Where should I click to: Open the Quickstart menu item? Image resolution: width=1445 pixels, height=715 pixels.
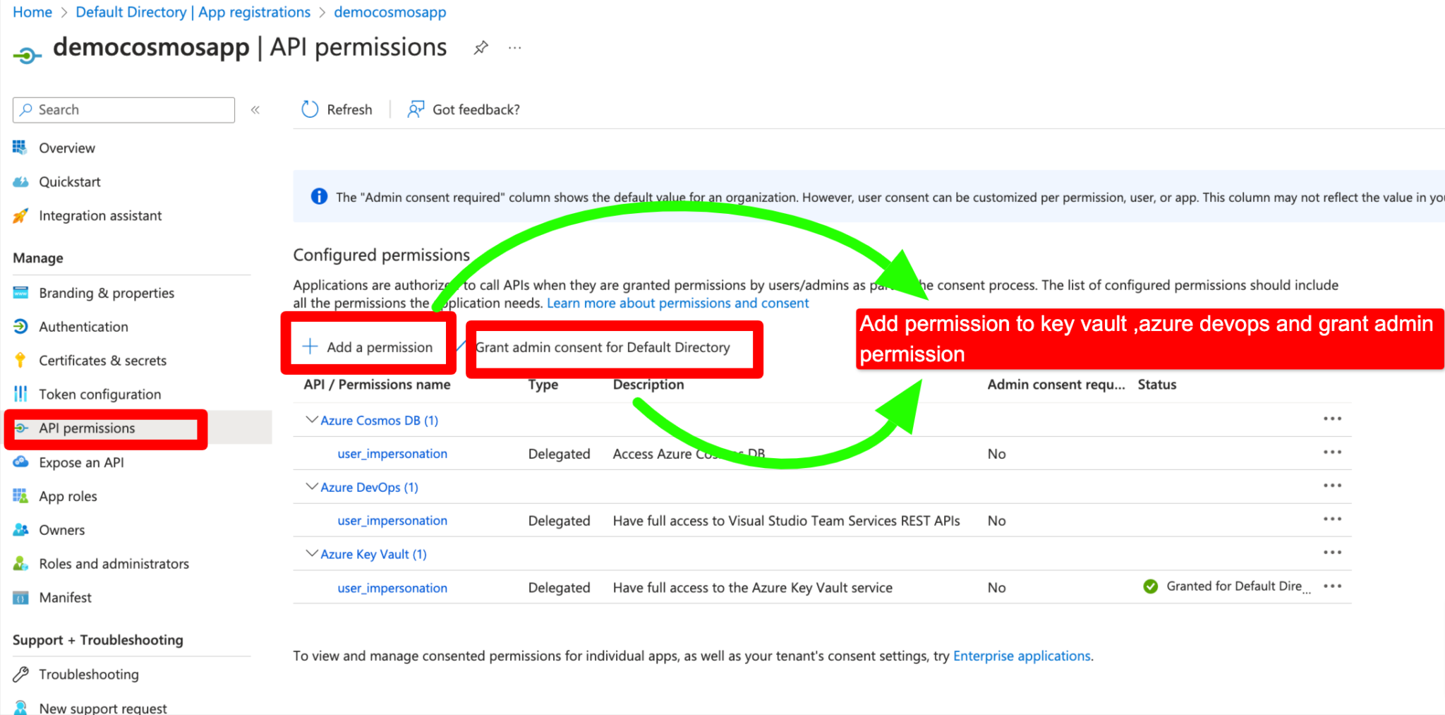[70, 181]
